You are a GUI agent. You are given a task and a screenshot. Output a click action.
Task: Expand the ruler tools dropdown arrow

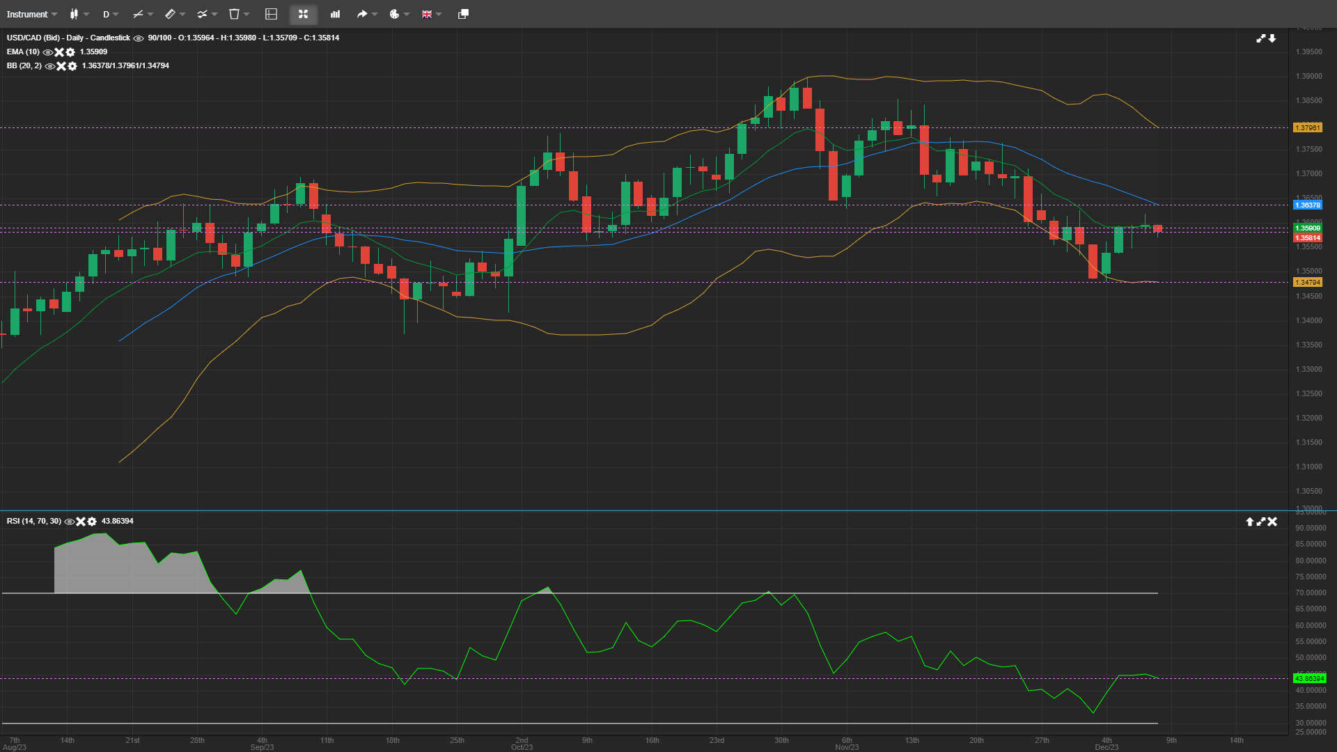click(x=182, y=14)
